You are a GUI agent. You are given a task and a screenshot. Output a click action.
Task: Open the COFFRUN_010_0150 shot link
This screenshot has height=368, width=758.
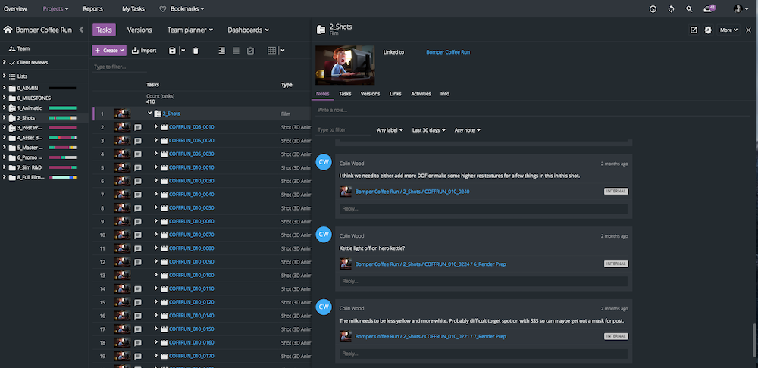(x=192, y=329)
